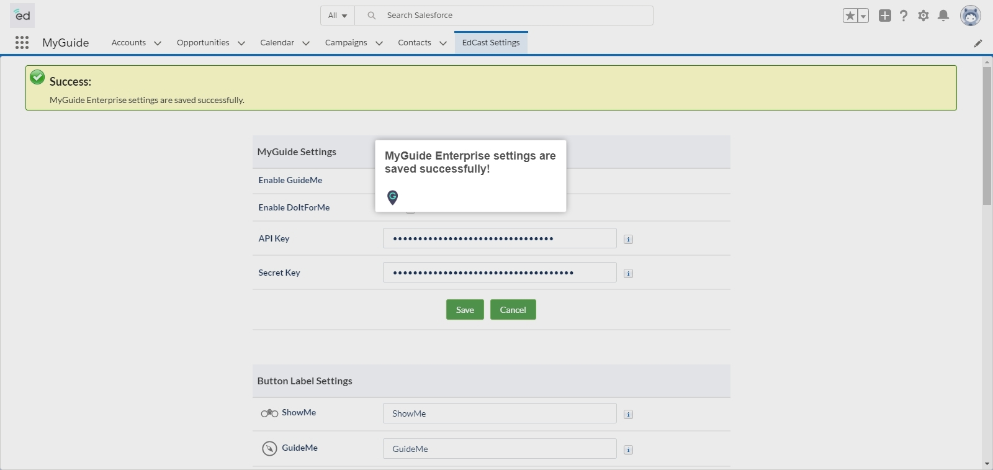Open user profile avatar menu

(x=971, y=16)
